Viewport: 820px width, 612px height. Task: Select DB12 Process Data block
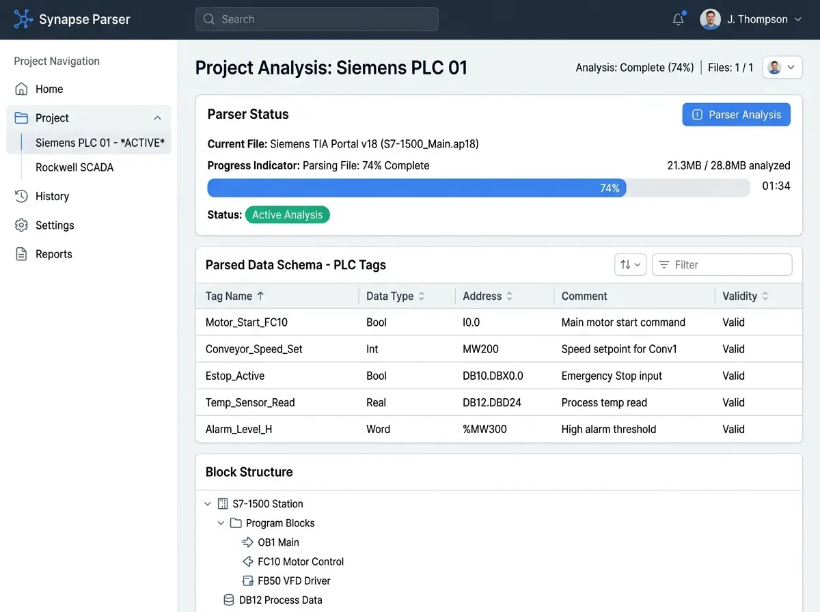coord(280,600)
